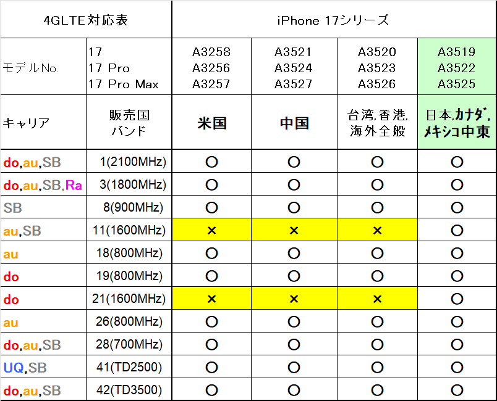Click the do carrier cell for band 19
This screenshot has width=497, height=401.
pyautogui.click(x=43, y=275)
